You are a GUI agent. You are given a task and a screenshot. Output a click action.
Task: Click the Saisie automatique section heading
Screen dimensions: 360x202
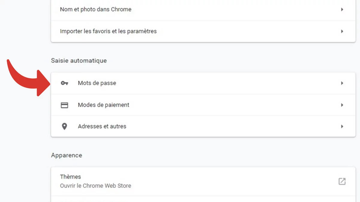(x=79, y=60)
